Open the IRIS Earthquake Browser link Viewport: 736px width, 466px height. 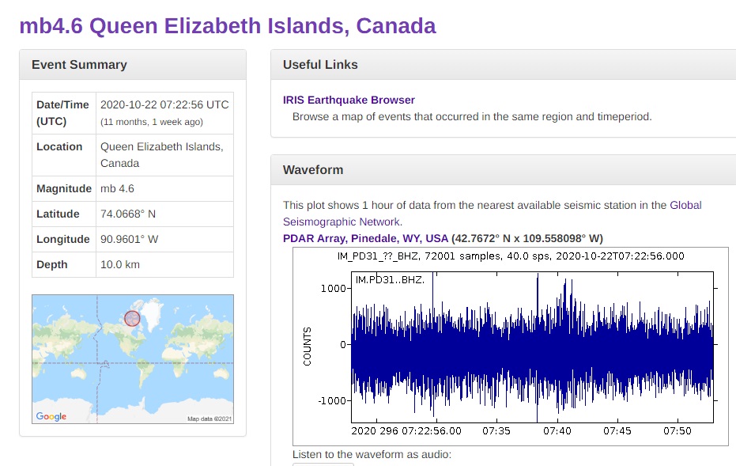349,100
